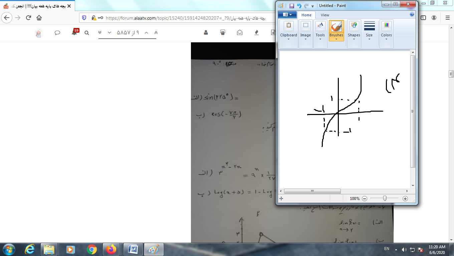The height and width of the screenshot is (256, 454).
Task: Open Google Chrome from the taskbar
Action: point(91,249)
